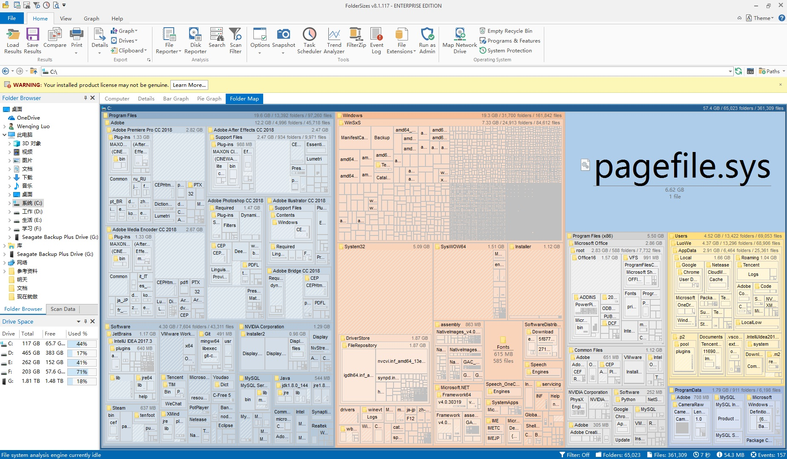
Task: Open the Task Scheduler
Action: pyautogui.click(x=309, y=41)
